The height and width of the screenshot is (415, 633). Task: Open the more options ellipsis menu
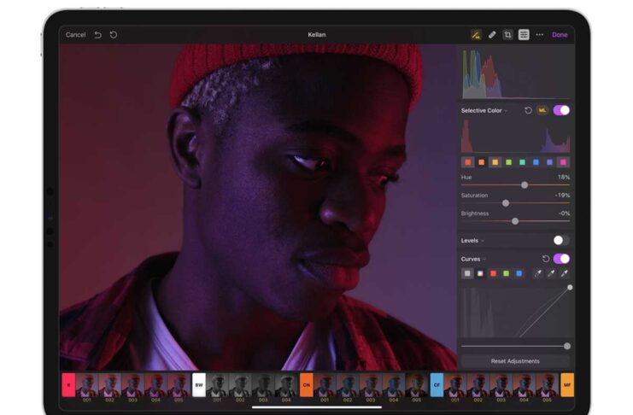pyautogui.click(x=539, y=35)
